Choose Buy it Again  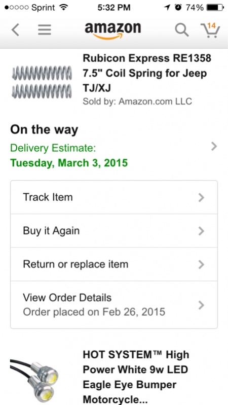113,230
